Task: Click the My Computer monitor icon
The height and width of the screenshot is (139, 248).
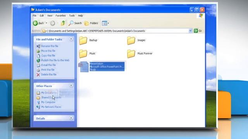Action: (x=38, y=102)
